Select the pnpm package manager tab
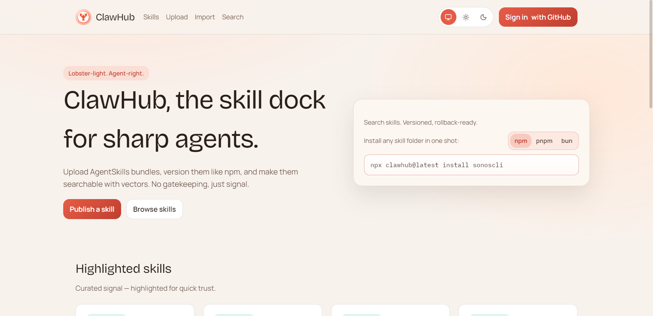Viewport: 653px width, 316px height. tap(544, 141)
